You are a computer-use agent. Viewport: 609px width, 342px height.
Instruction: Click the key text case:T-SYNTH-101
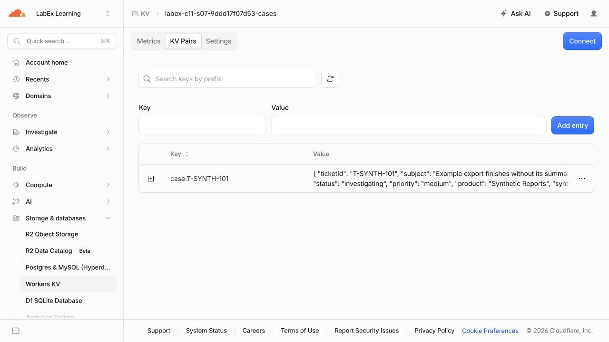199,179
